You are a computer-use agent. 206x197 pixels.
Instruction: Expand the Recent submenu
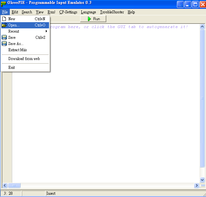[25, 31]
